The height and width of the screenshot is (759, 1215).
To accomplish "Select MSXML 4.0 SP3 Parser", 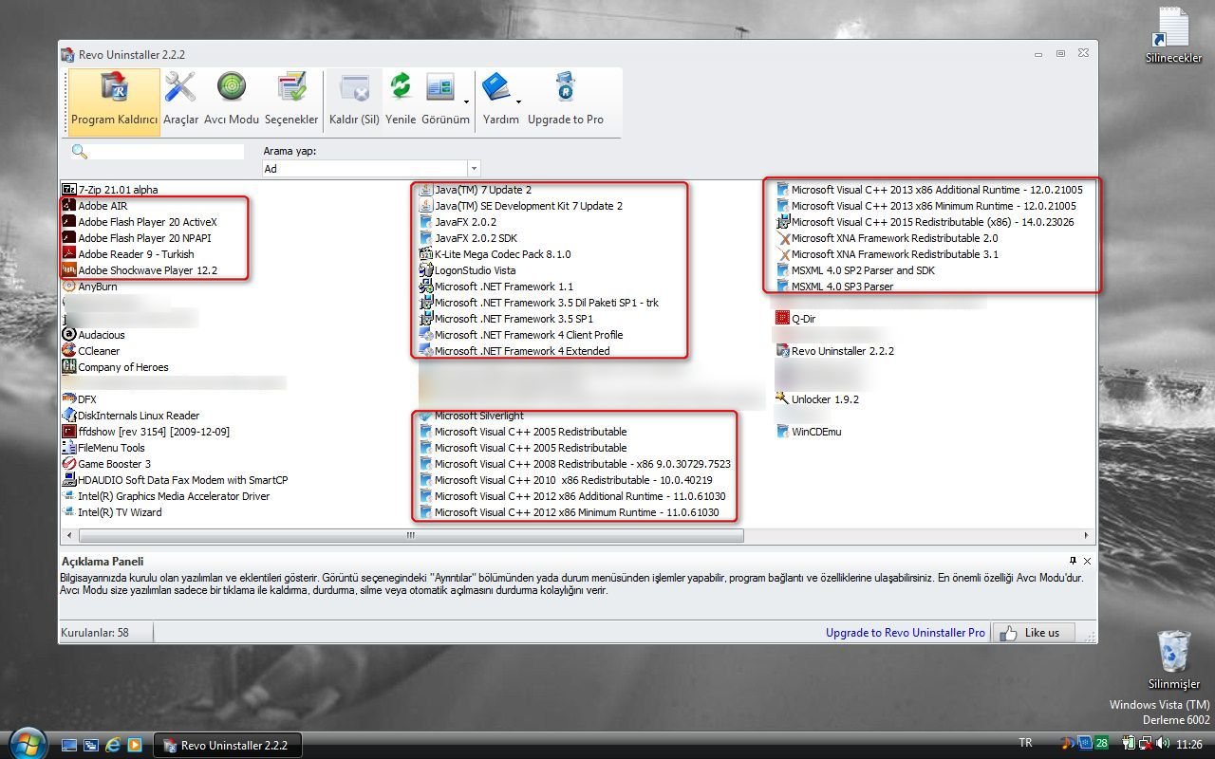I will click(835, 287).
